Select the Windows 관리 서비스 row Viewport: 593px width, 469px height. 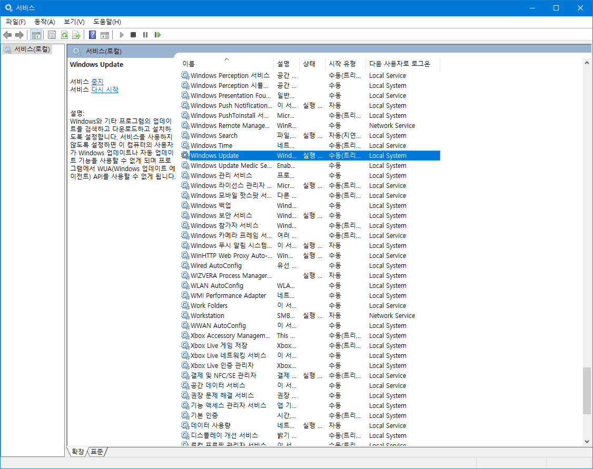[310, 175]
